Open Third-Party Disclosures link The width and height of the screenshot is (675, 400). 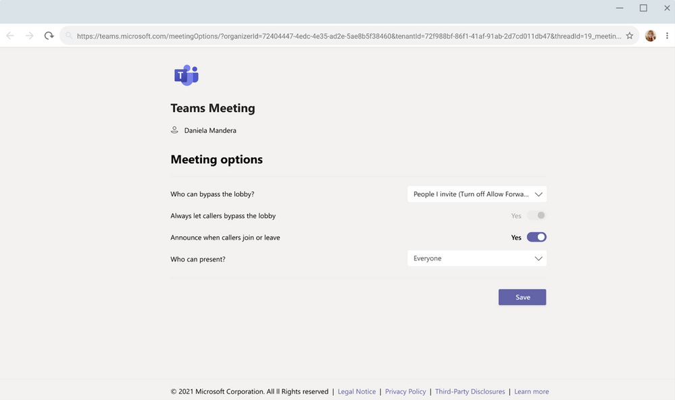pos(470,391)
